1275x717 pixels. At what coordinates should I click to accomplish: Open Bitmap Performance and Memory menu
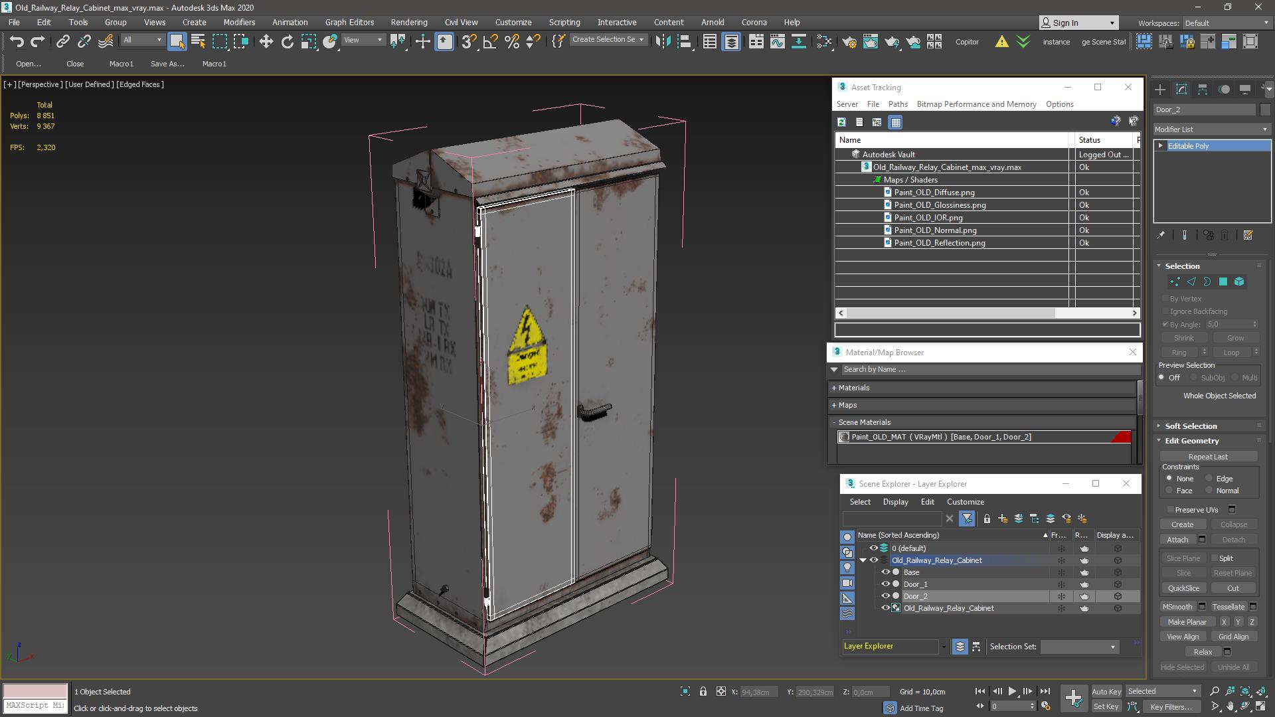pyautogui.click(x=976, y=104)
